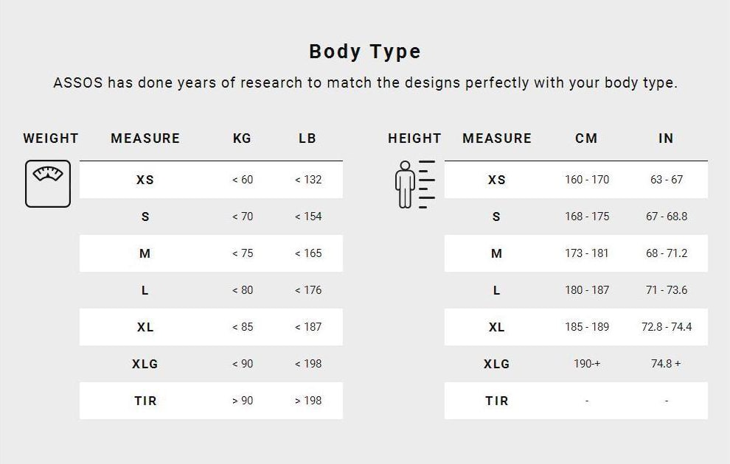Click the weight scale icon
The image size is (730, 464).
point(48,183)
